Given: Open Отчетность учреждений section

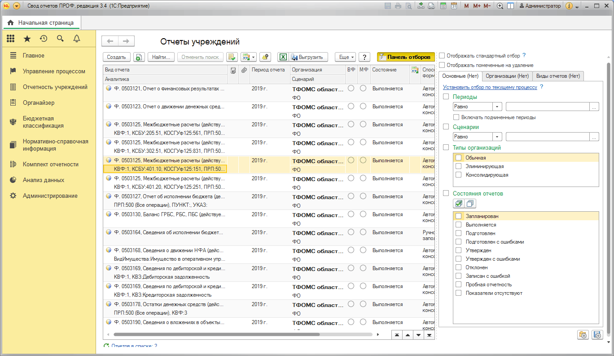Looking at the screenshot, I should point(55,87).
